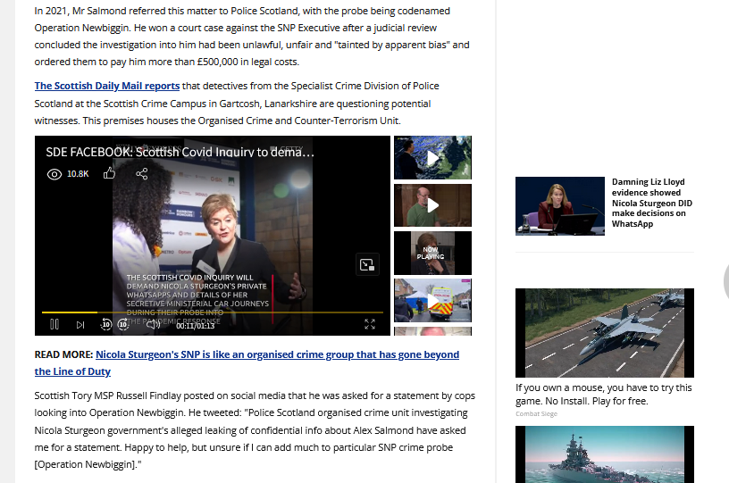Like the video with the thumbs-up icon
729x483 pixels.
coord(109,173)
